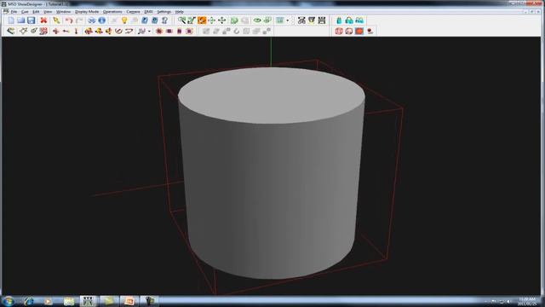Click the red grid selection icon
This screenshot has width=545, height=307.
point(43,32)
